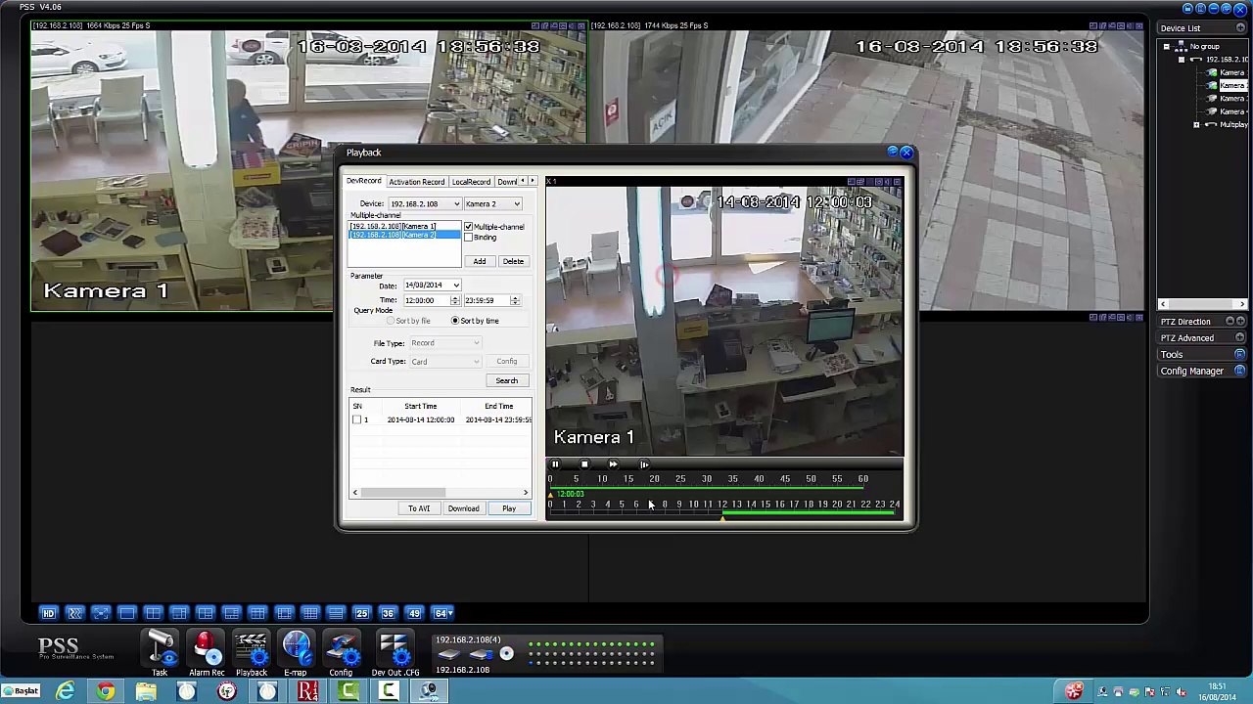Image resolution: width=1253 pixels, height=704 pixels.
Task: Open 64-window layout dropdown
Action: [442, 613]
